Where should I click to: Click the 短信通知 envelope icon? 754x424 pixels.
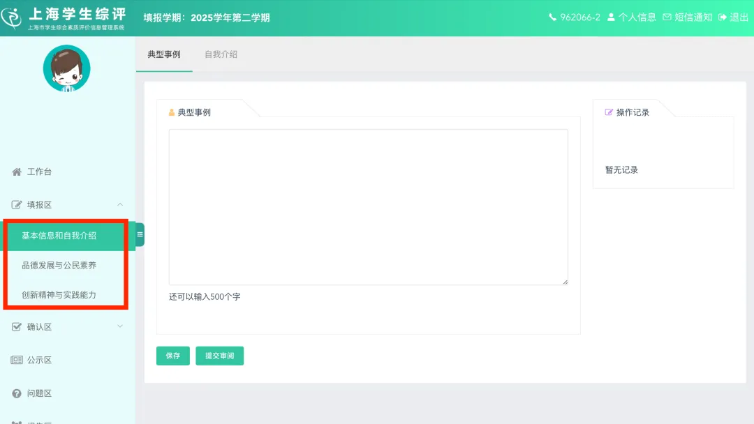667,17
